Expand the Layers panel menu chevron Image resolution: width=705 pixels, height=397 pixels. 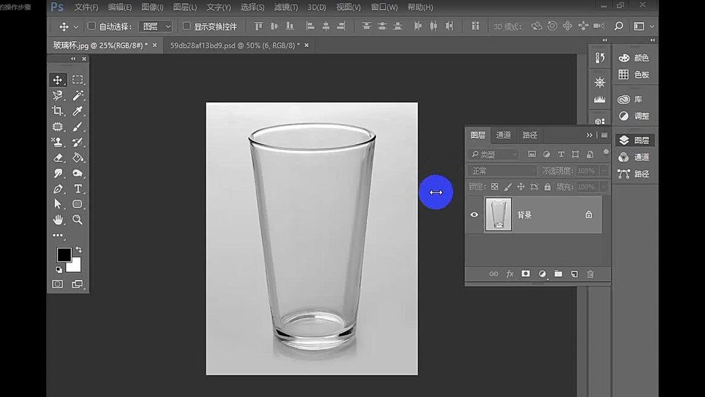(588, 135)
